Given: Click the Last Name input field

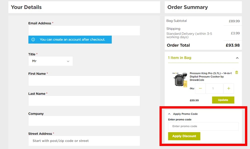Looking at the screenshot, I should 84,101.
